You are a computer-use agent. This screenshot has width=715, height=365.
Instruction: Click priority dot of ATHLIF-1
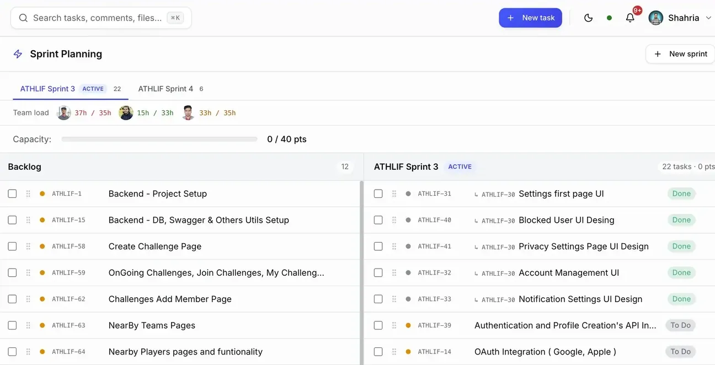pyautogui.click(x=42, y=194)
